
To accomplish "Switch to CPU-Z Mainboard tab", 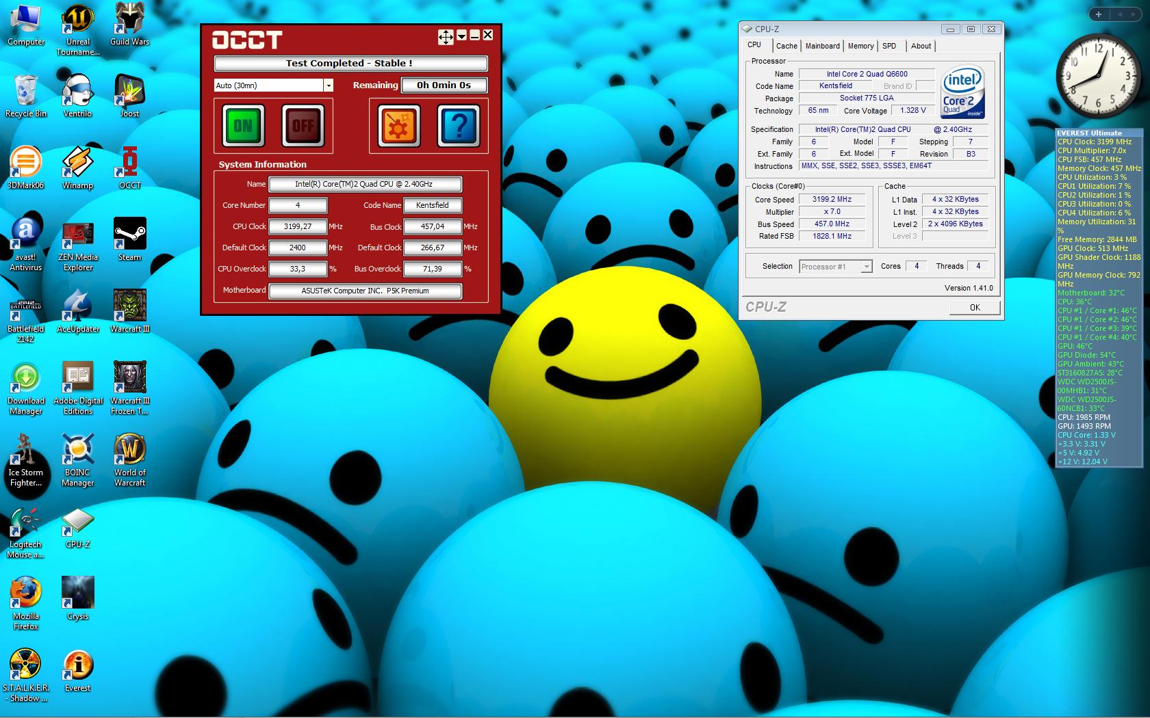I will (822, 46).
